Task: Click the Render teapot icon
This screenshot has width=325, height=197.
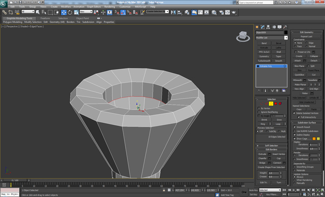Action: coord(234,12)
